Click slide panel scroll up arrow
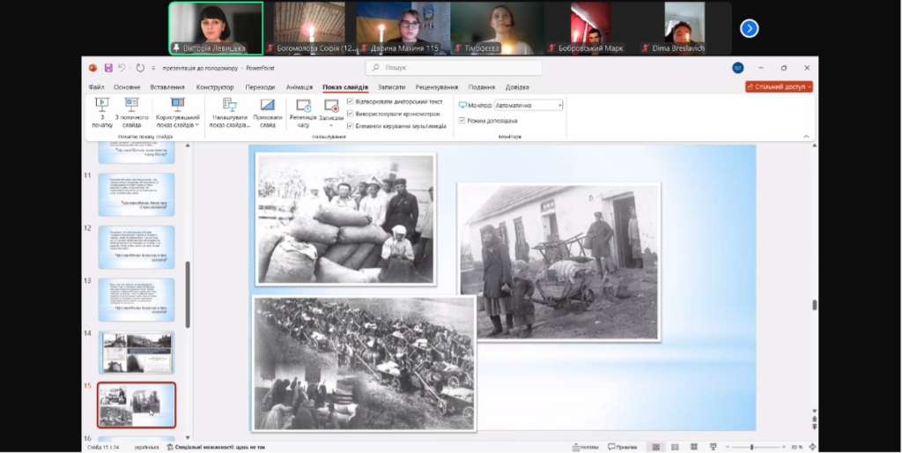 coord(187,145)
